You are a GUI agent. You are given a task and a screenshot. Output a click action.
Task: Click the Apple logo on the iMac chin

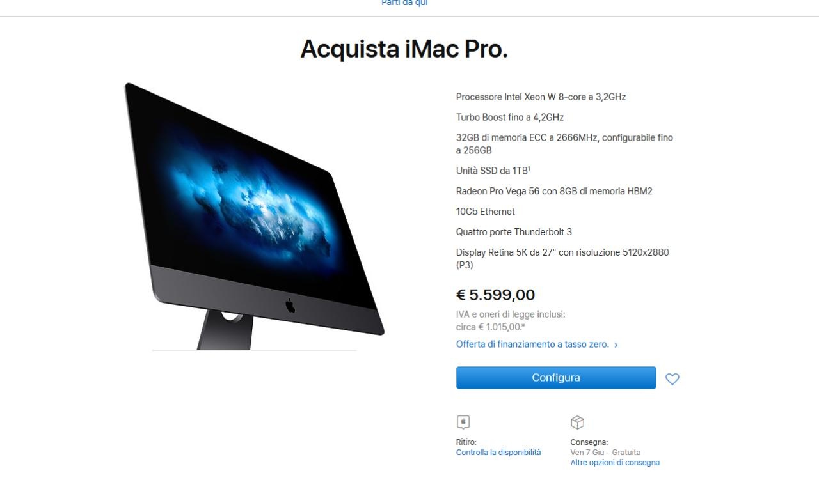coord(290,306)
